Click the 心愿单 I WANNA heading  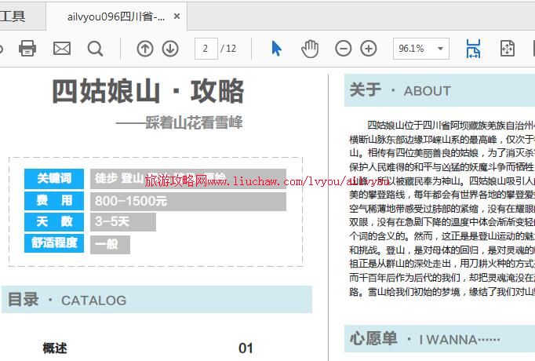(x=424, y=339)
